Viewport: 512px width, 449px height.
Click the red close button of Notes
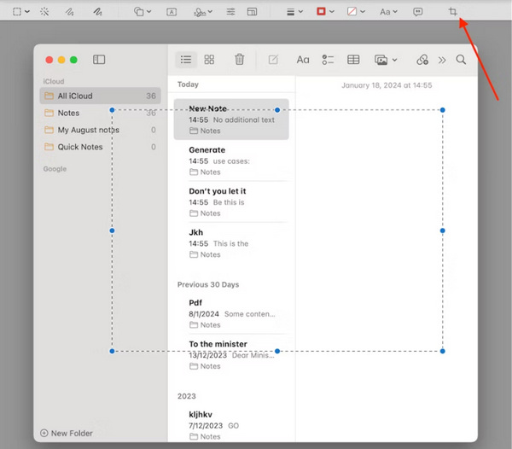pos(49,60)
